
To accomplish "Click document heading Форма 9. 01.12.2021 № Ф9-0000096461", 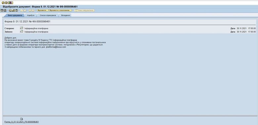I will [x=27, y=21].
